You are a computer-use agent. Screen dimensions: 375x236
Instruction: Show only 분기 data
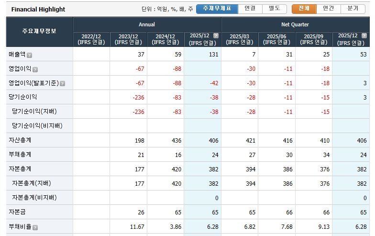[353, 9]
